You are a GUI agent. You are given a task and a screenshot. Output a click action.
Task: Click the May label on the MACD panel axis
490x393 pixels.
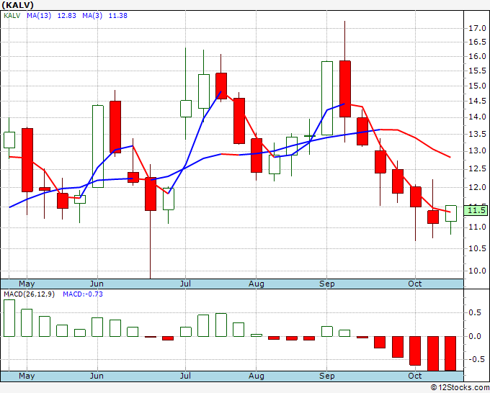26,376
